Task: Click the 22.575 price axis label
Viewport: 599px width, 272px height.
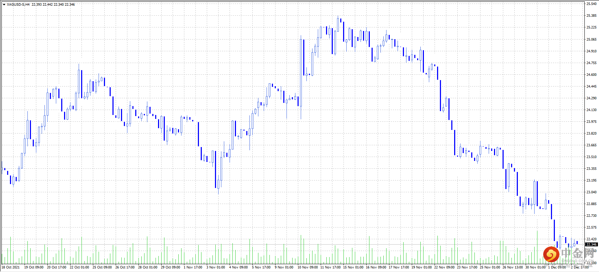Action: click(x=591, y=227)
